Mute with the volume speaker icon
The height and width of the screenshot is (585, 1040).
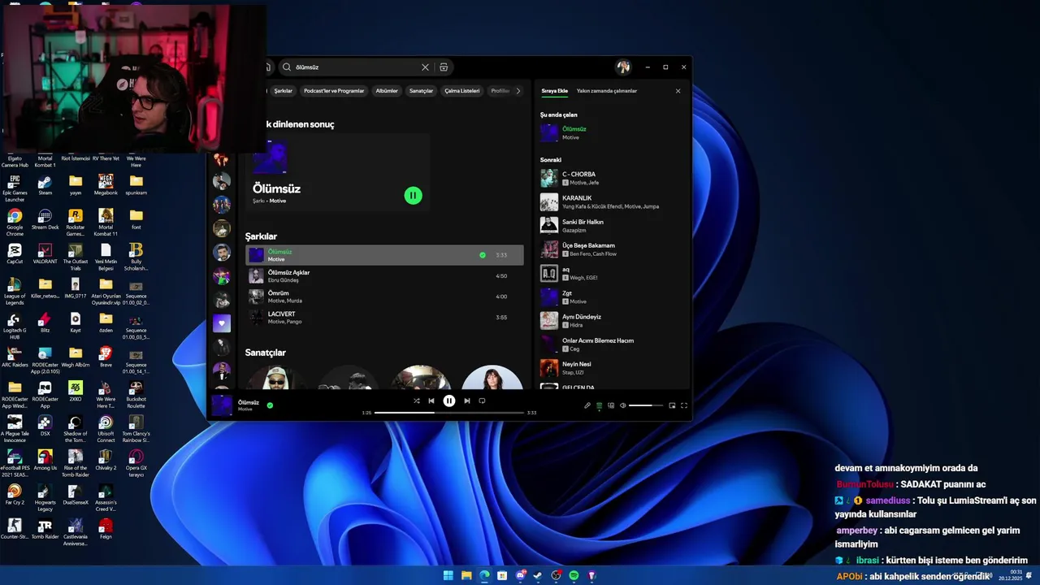(623, 405)
